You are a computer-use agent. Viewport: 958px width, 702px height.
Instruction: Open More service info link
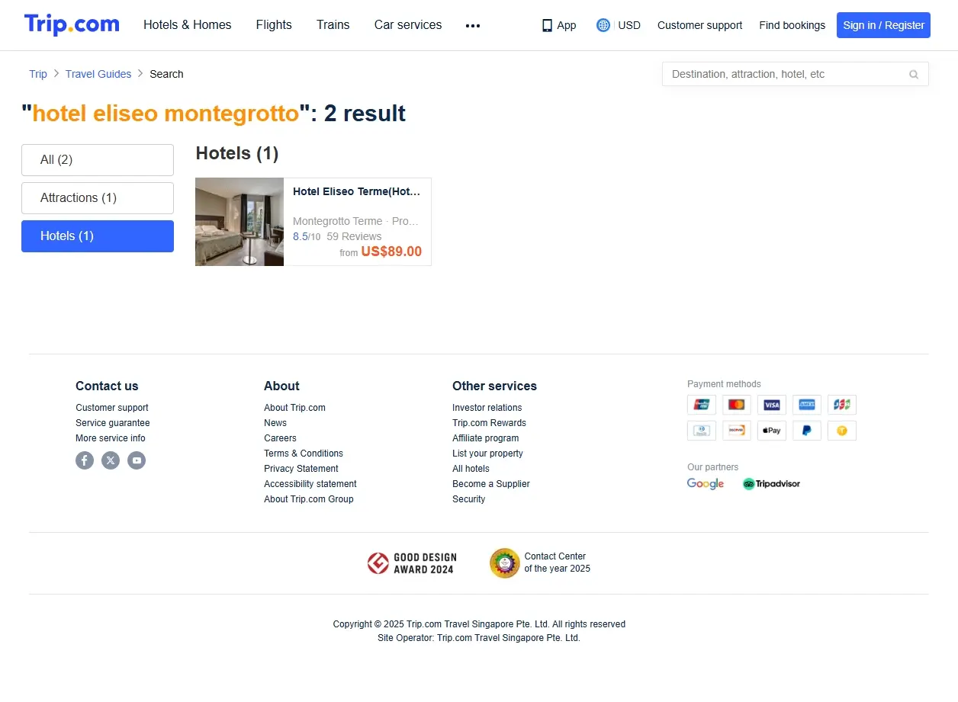pos(111,438)
